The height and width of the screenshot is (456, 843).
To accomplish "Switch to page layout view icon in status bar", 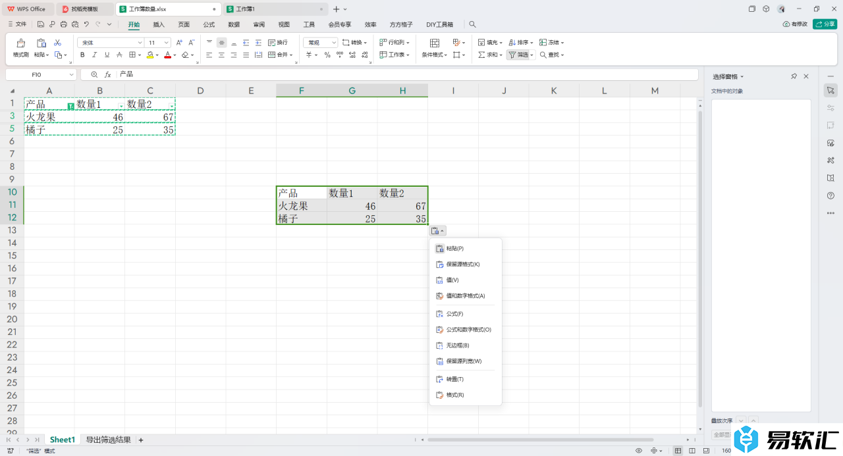I will [692, 451].
